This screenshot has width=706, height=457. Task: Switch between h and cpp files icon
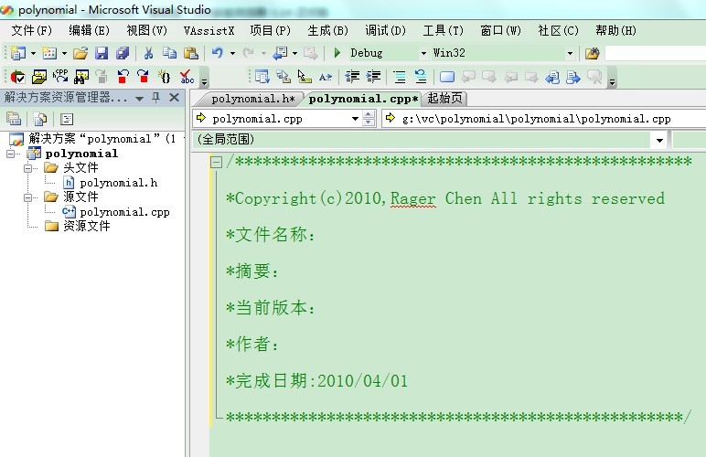[x=60, y=77]
